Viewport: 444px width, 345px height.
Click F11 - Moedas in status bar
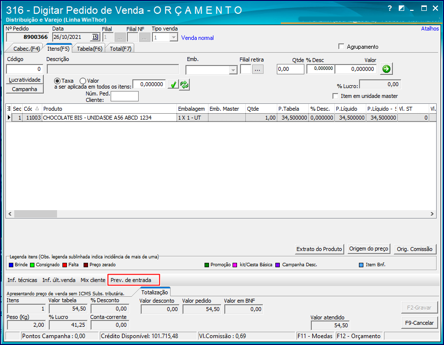pyautogui.click(x=315, y=336)
